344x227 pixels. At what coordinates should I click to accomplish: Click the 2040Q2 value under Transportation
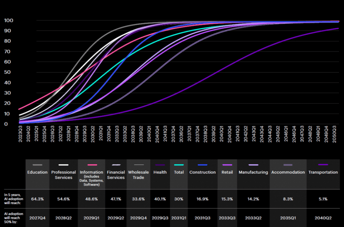[x=323, y=218]
